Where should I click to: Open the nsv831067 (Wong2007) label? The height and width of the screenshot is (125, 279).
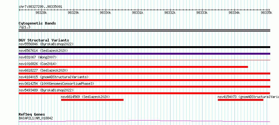click(38, 57)
